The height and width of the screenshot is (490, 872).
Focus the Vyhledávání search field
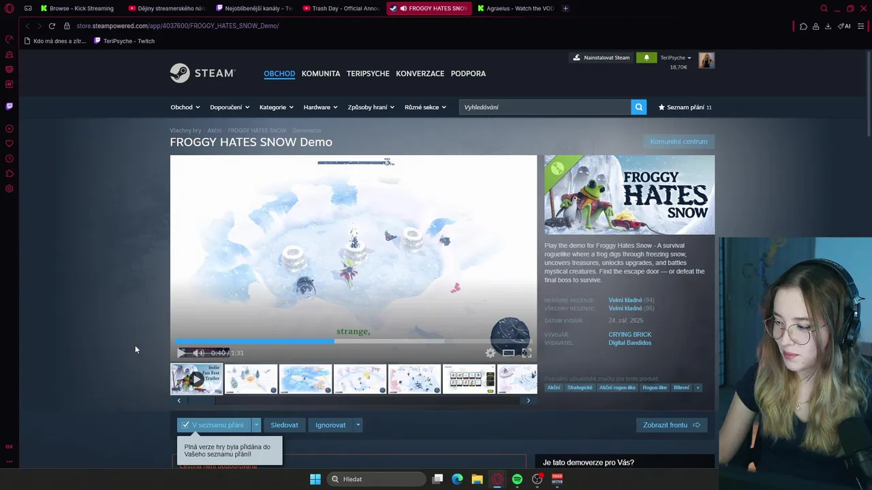[x=544, y=107]
